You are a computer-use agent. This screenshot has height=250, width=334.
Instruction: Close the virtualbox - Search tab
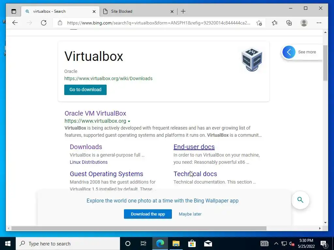point(94,11)
